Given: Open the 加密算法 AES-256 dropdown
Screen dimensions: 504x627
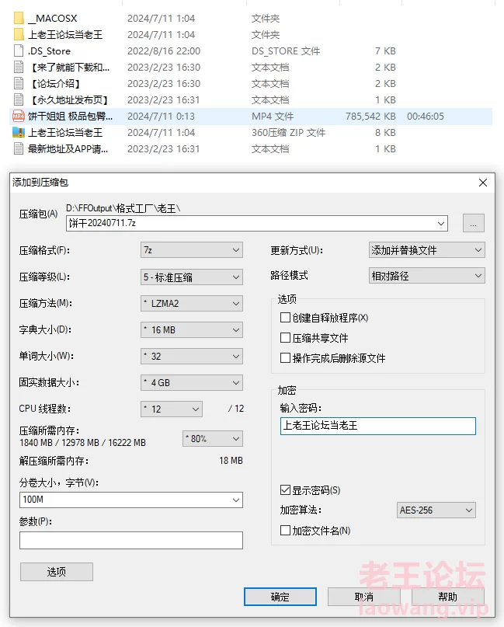Looking at the screenshot, I should click(x=436, y=510).
